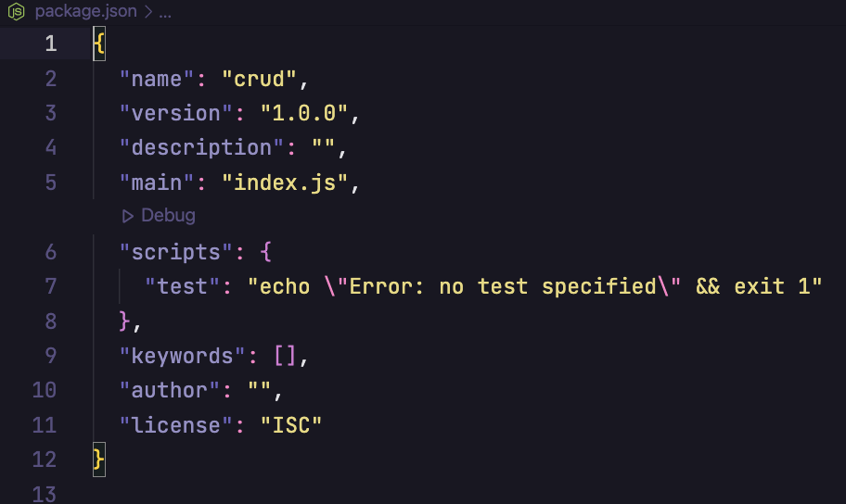Viewport: 846px width, 504px height.
Task: Click the empty keywords array brackets
Action: [x=286, y=356]
